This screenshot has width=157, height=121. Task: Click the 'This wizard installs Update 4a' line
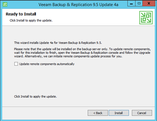58,43
